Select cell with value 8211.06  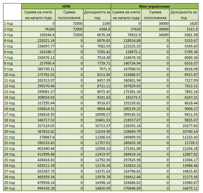coord(97,74)
